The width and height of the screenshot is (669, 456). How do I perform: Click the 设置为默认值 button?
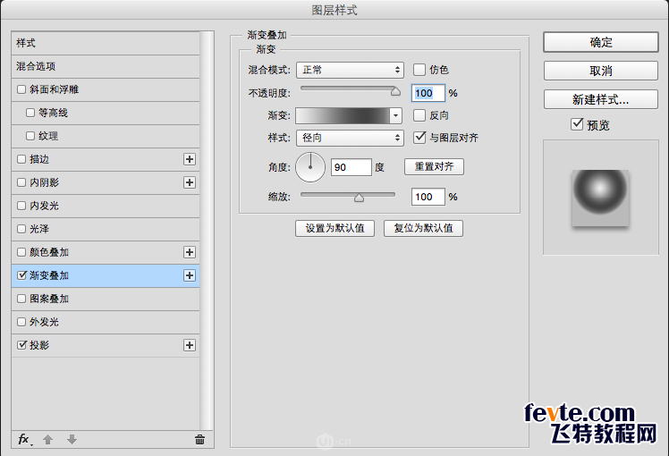tap(334, 228)
